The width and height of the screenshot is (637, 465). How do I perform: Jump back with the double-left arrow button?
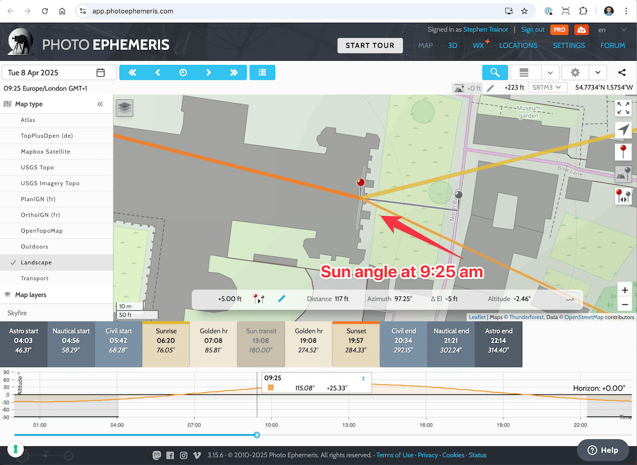[x=132, y=73]
